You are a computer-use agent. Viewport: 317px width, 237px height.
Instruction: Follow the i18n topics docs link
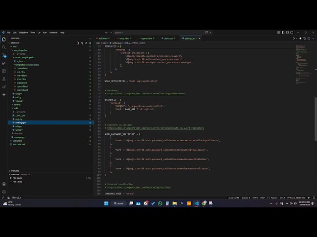tap(139, 188)
